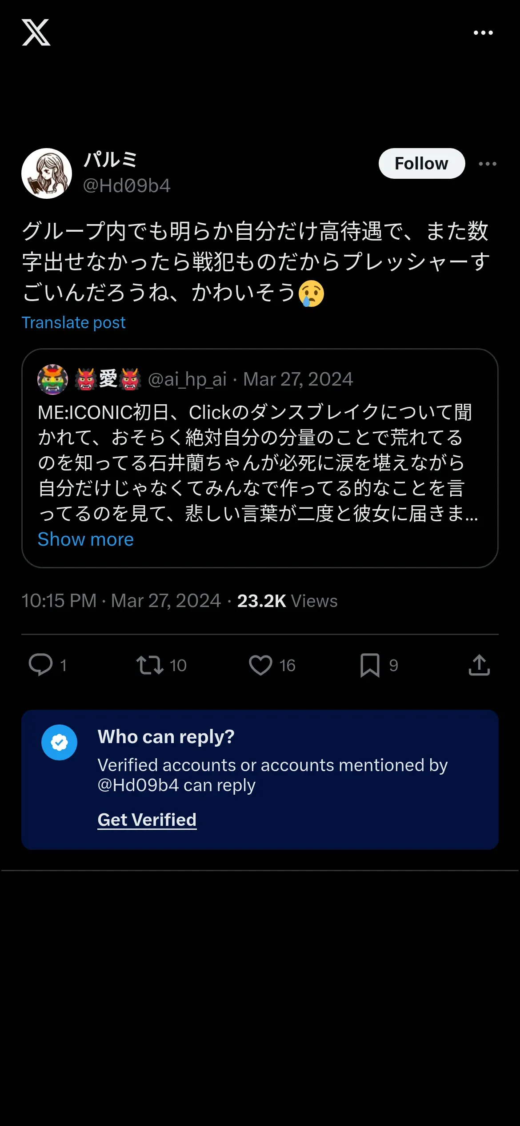
Task: Open the post's more options menu
Action: point(487,164)
